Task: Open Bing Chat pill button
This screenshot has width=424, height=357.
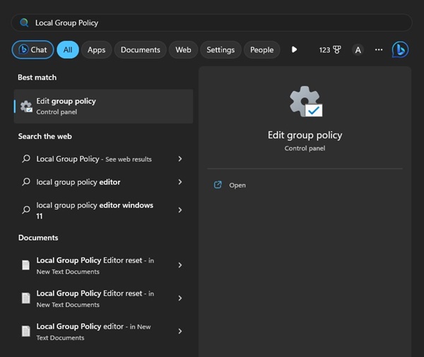Action: pyautogui.click(x=33, y=49)
